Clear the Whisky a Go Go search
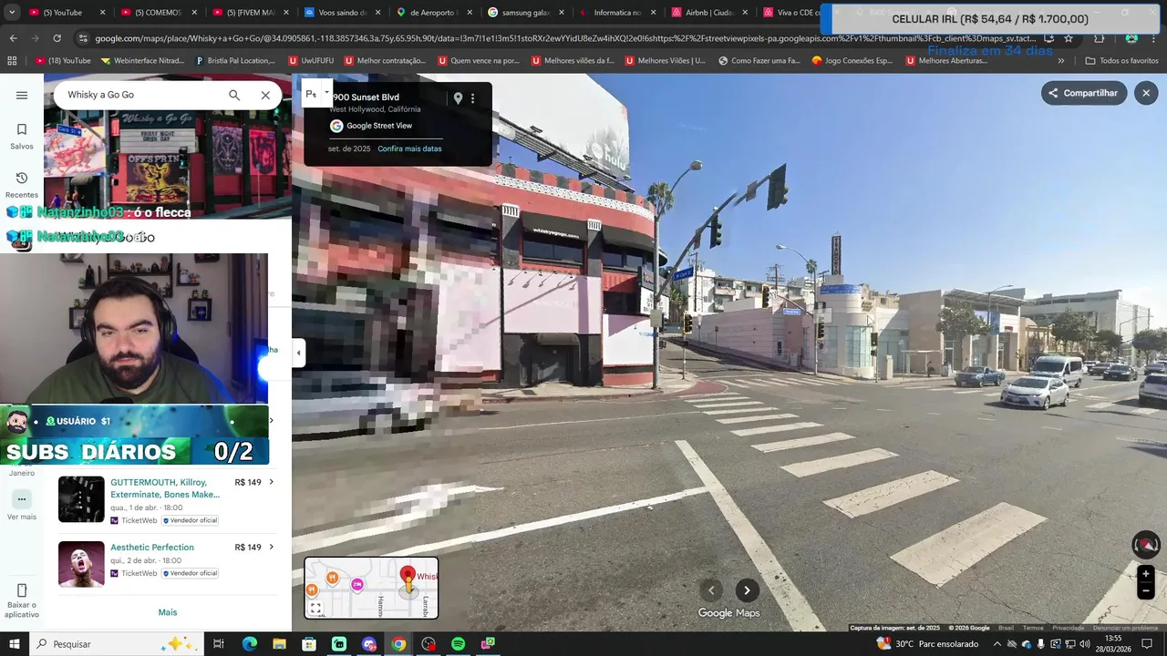 click(x=265, y=95)
